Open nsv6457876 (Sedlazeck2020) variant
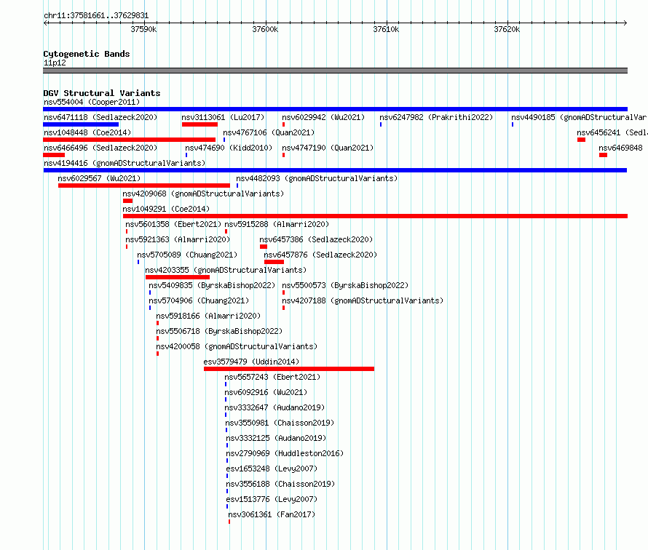This screenshot has height=550, width=648. click(x=320, y=255)
